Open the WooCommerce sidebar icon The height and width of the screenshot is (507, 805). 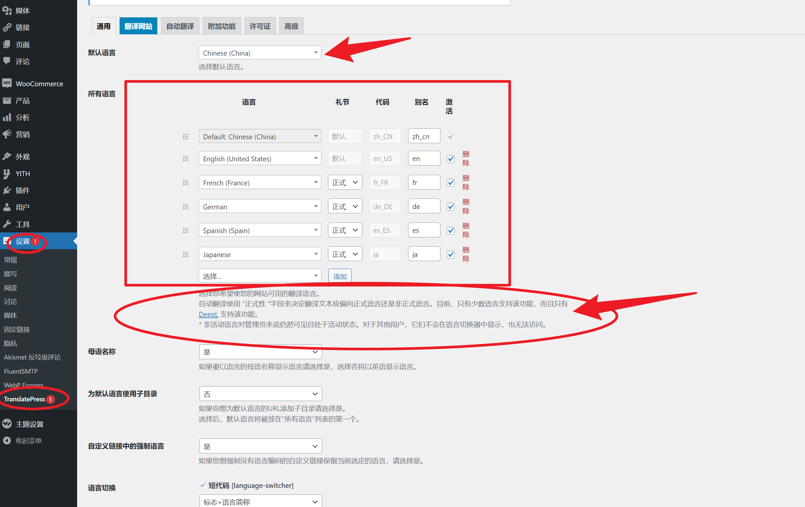[x=7, y=83]
